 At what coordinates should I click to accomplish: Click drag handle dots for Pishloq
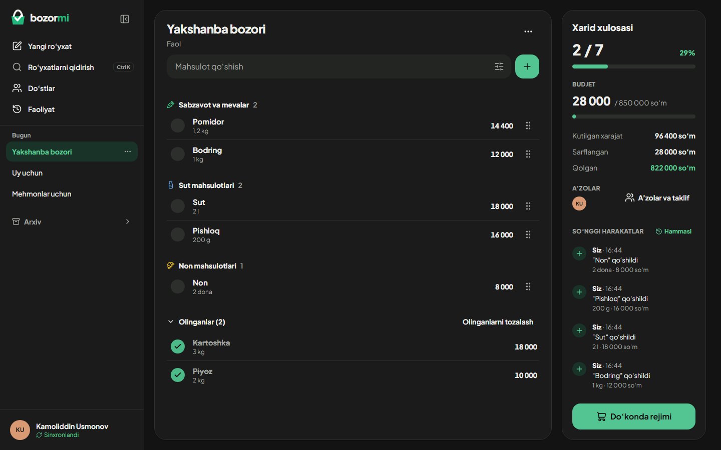coord(528,234)
